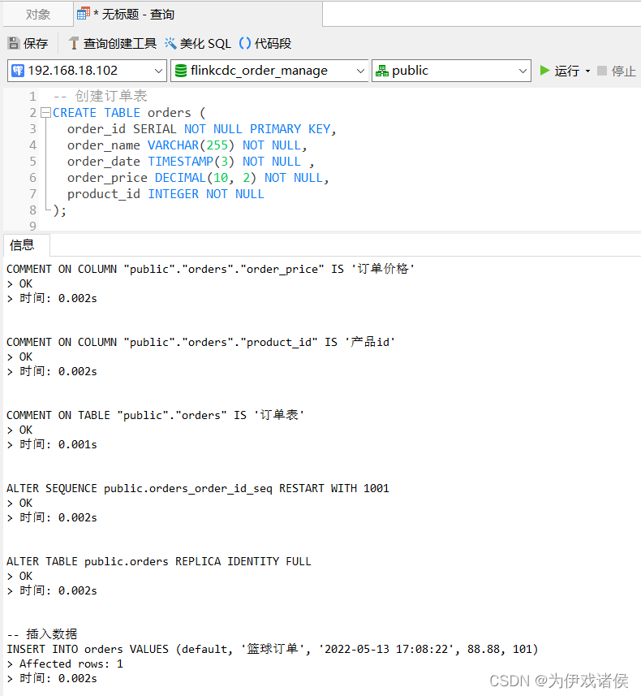Click the 查询创建工具 button label

tap(120, 44)
